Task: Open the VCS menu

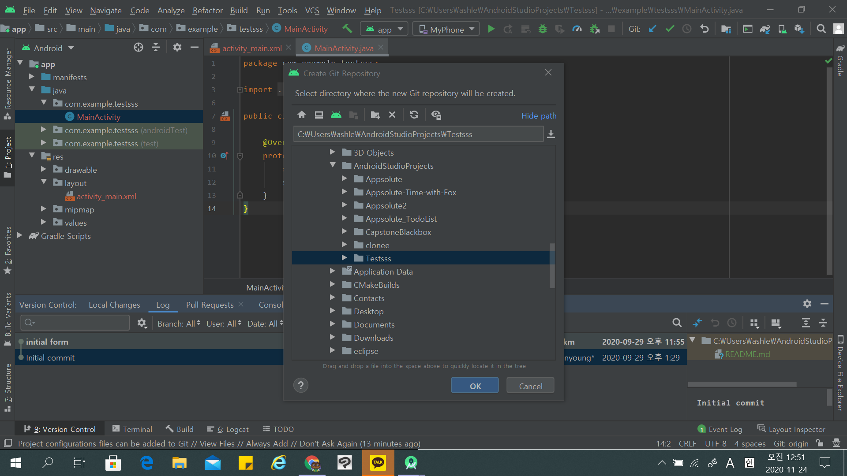Action: [312, 10]
